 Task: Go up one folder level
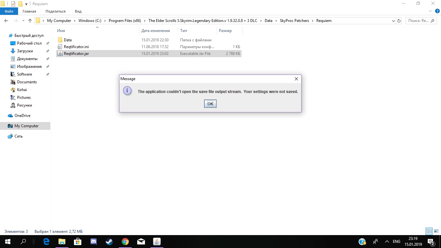point(30,21)
